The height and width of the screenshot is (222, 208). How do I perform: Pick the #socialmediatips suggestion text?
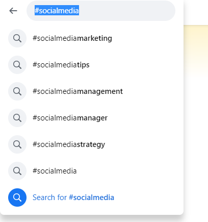61,65
